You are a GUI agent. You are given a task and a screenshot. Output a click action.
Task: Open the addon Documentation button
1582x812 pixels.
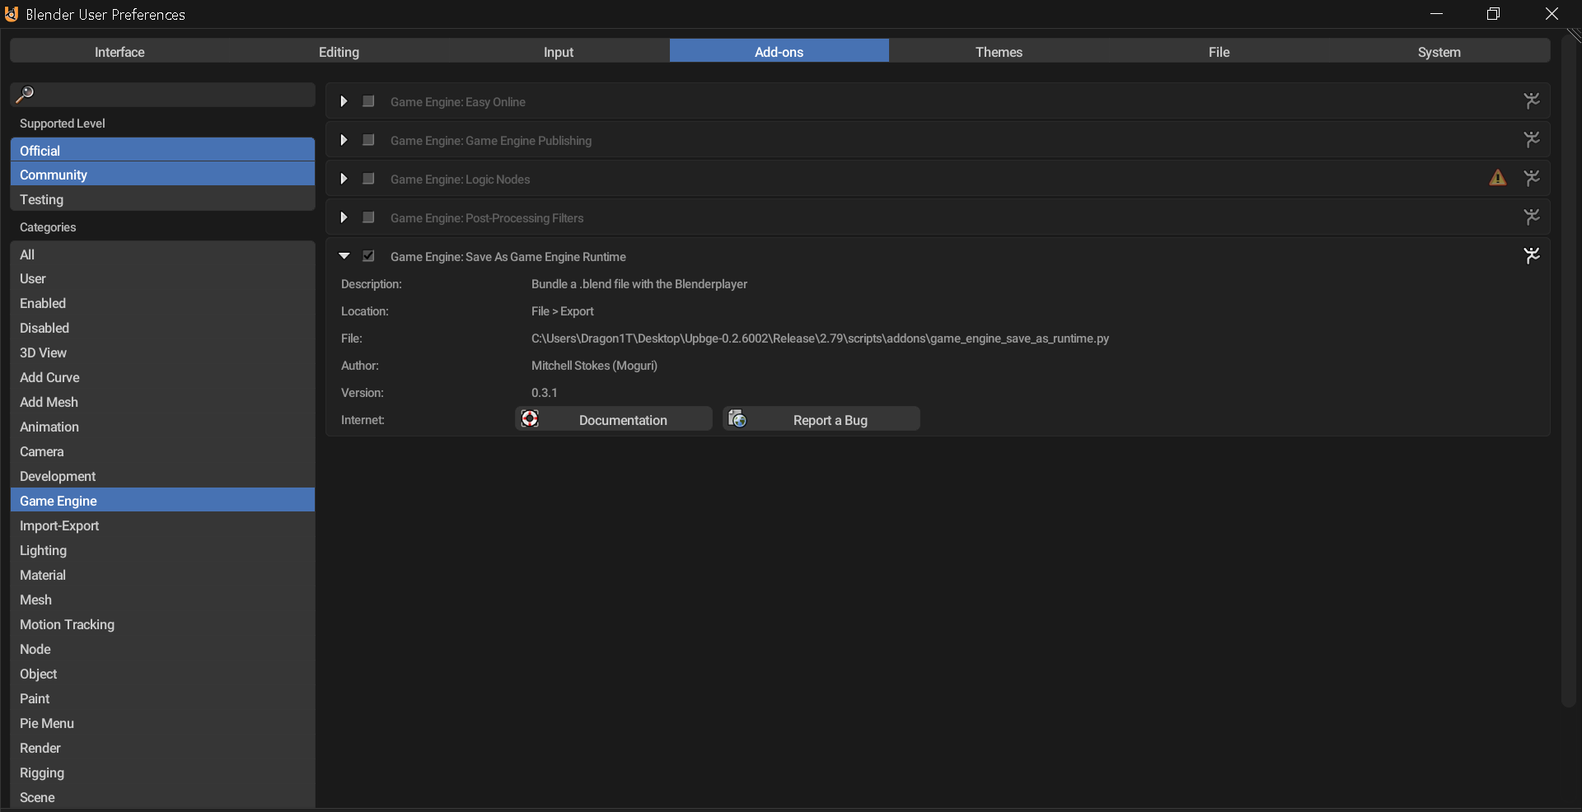614,419
